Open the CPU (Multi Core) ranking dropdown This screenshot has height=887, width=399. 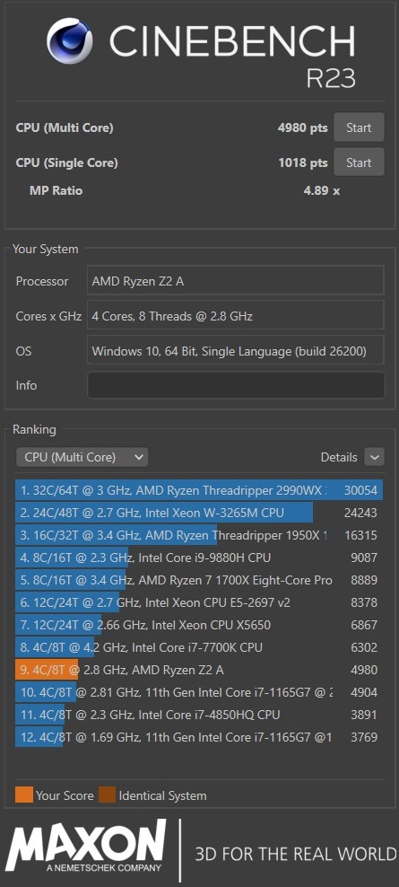coord(82,457)
